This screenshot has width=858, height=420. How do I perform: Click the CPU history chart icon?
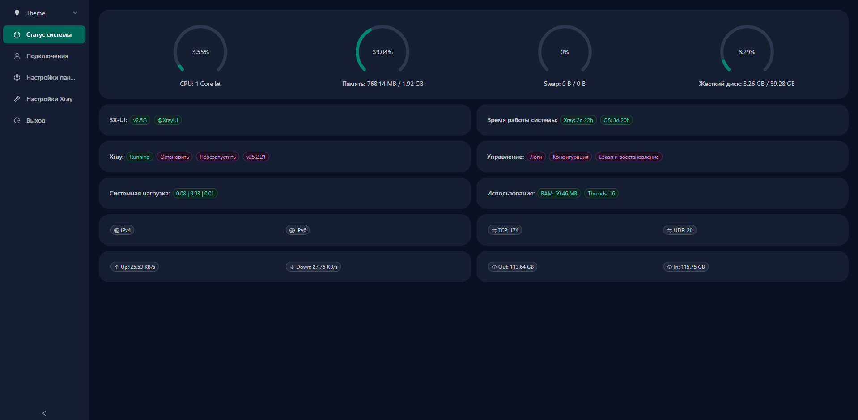click(218, 84)
